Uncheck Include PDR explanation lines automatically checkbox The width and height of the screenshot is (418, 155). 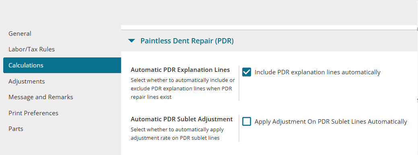[247, 72]
